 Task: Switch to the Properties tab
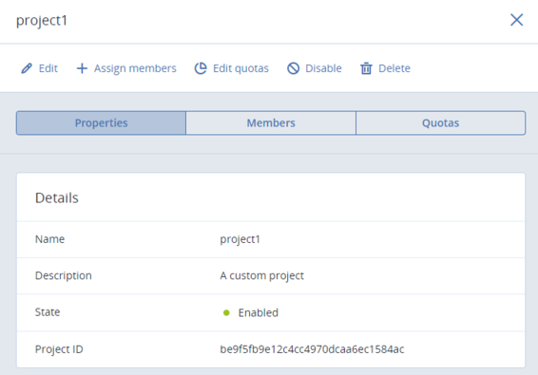[x=101, y=122]
